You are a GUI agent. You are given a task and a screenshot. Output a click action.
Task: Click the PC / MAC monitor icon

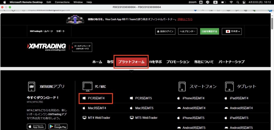87,87
